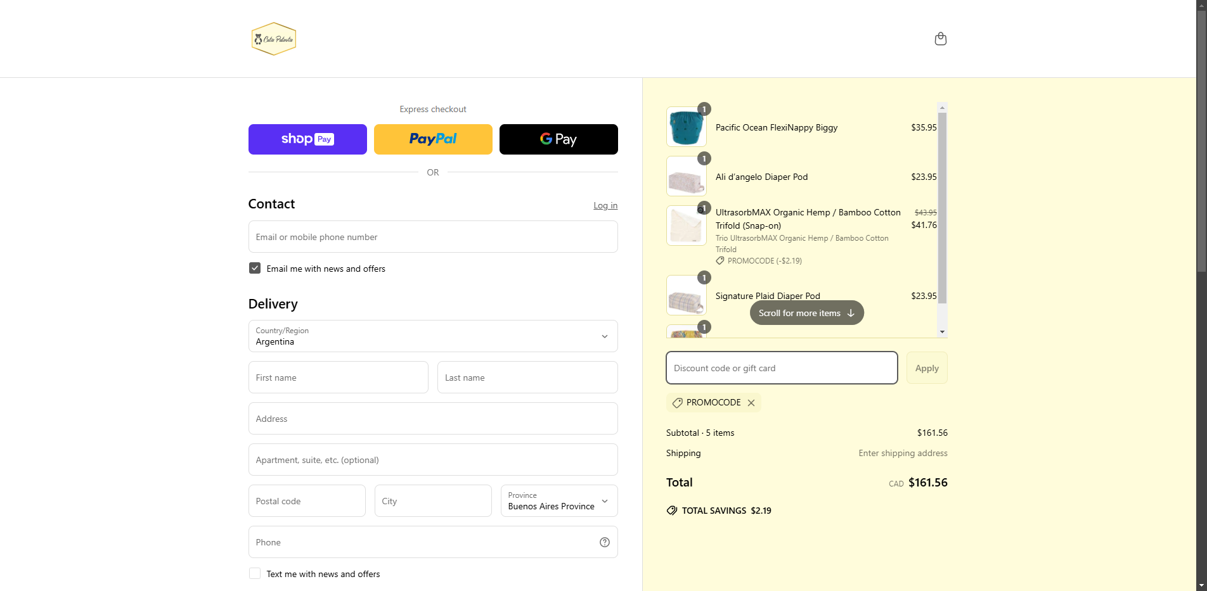1207x591 pixels.
Task: Click Scroll for more items button
Action: 806,313
